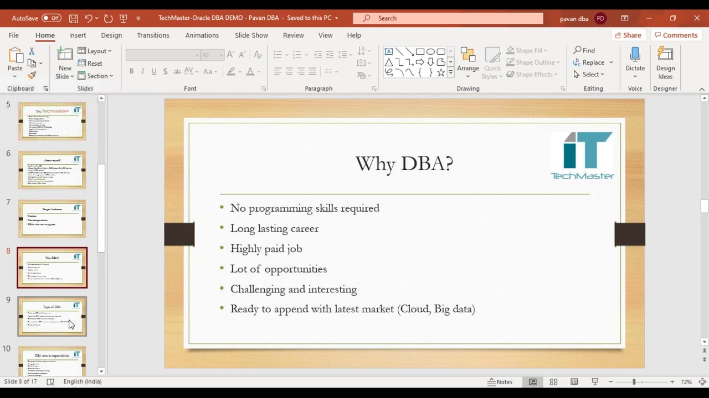Image resolution: width=709 pixels, height=398 pixels.
Task: Select the Text Box shape
Action: tap(388, 51)
